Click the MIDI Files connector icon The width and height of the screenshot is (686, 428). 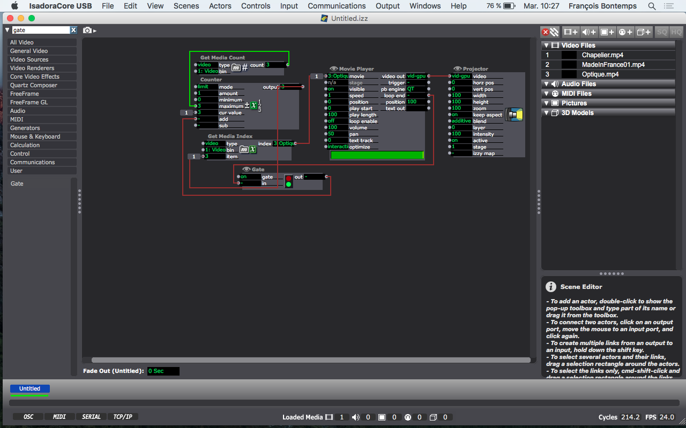555,94
